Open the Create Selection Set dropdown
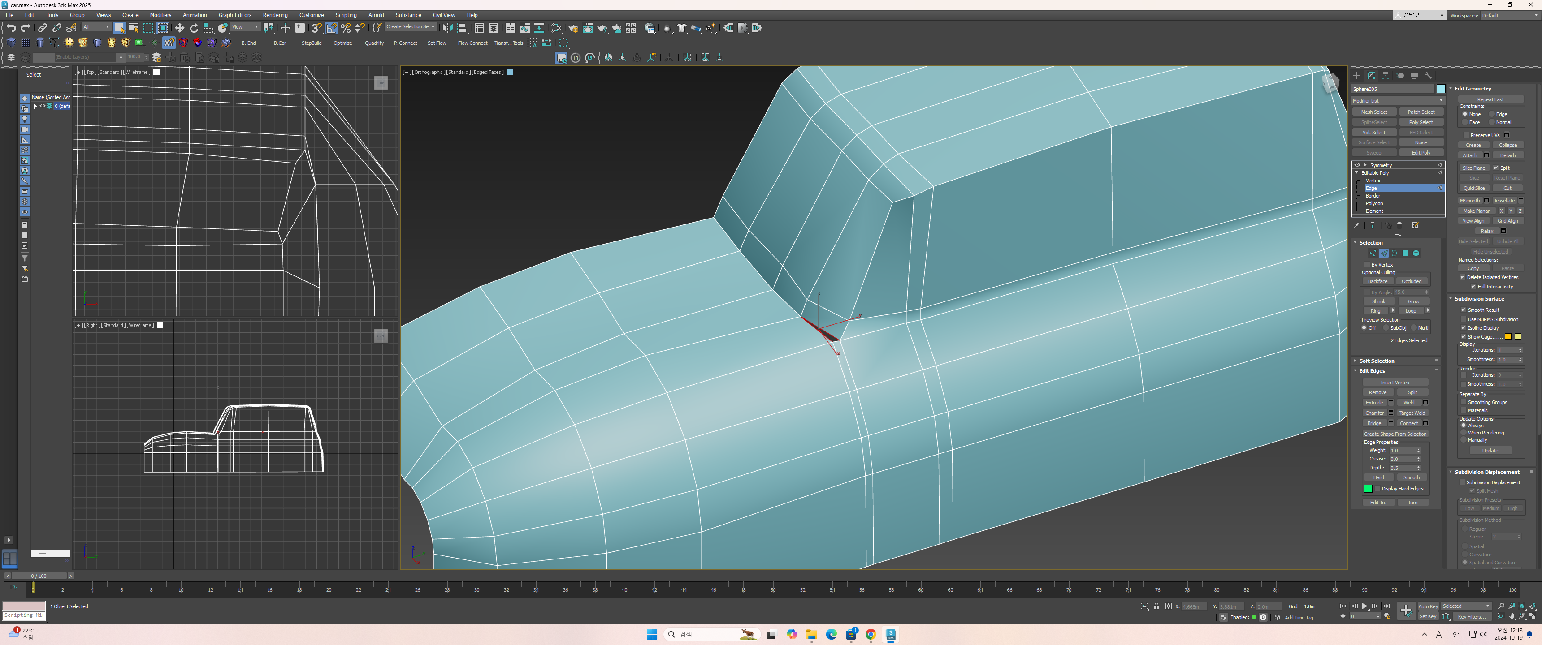1542x645 pixels. [x=410, y=27]
